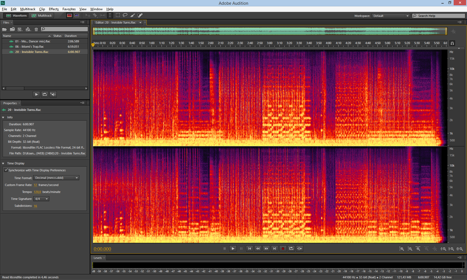Uncheck Synchronize with Time Display Preferences

[x=6, y=170]
